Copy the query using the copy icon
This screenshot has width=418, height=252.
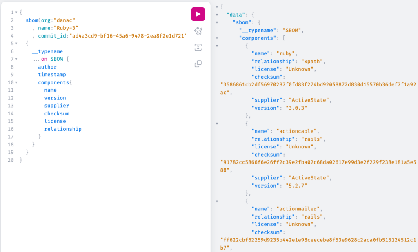coord(198,64)
